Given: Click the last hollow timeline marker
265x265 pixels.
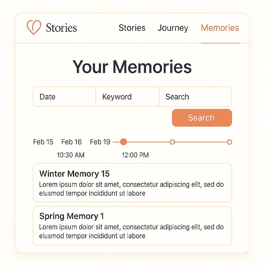Looking at the screenshot, I should pos(229,142).
